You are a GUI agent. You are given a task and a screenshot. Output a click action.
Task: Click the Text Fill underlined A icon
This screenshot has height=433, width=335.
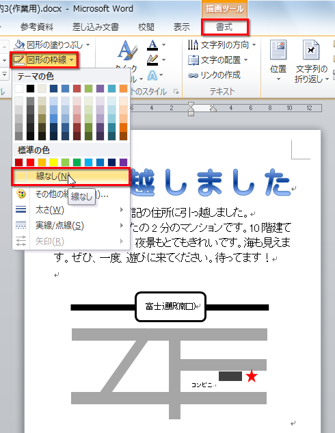click(x=152, y=44)
